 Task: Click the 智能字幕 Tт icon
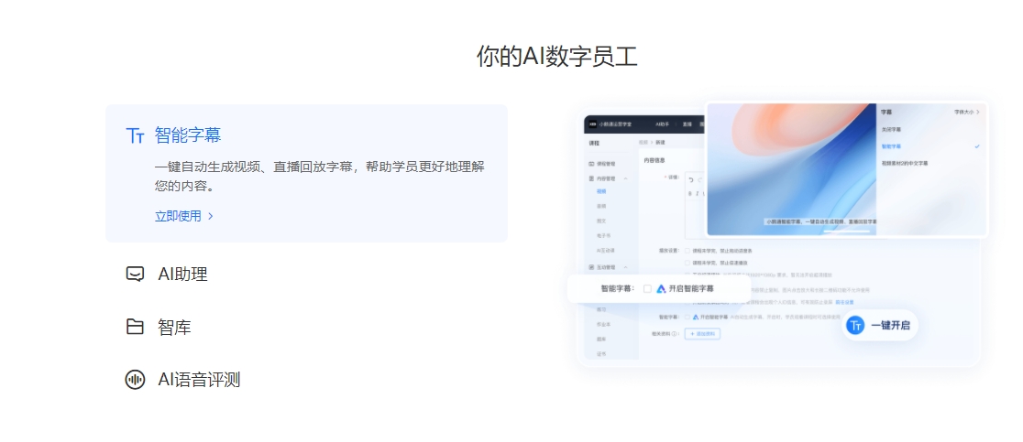click(x=135, y=136)
